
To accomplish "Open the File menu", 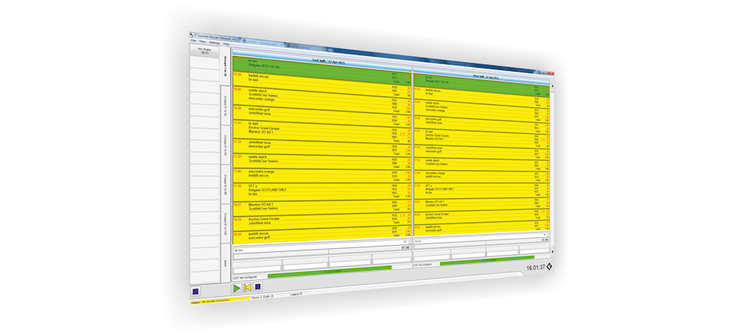I will click(x=194, y=41).
